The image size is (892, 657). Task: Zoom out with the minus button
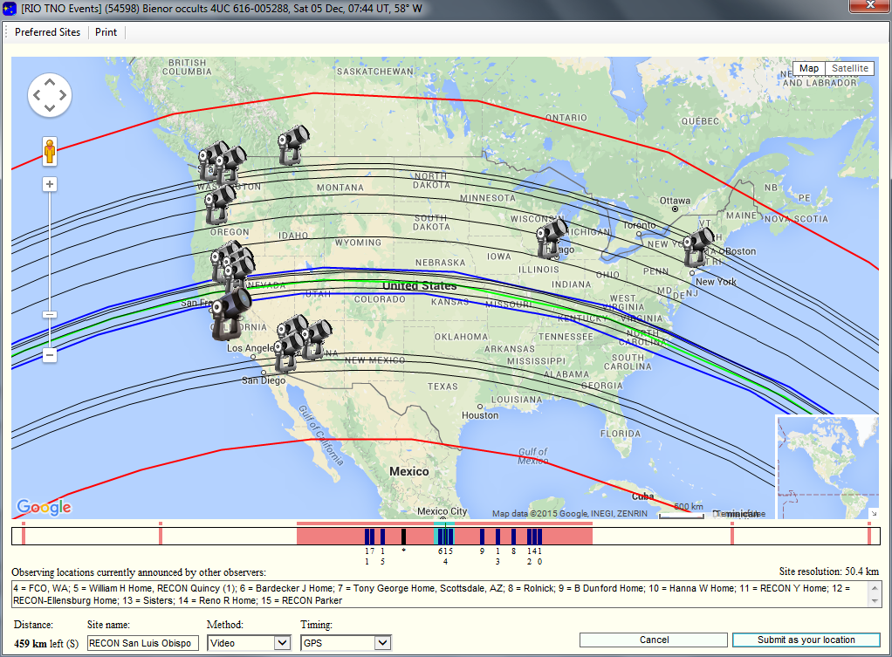pos(50,355)
